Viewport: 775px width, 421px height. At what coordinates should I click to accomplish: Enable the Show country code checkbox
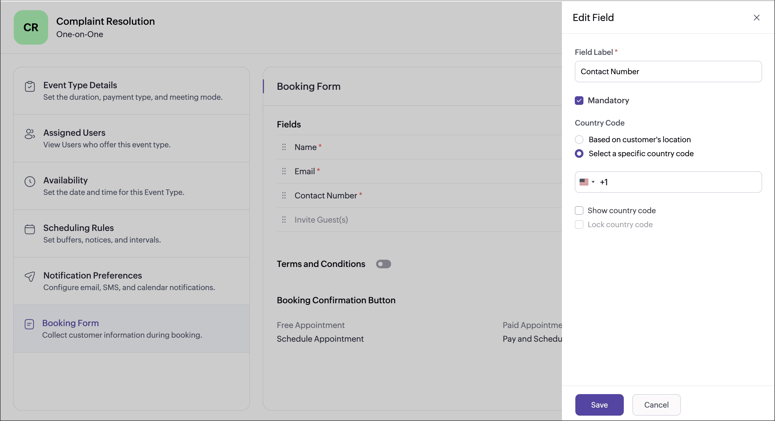coord(579,210)
